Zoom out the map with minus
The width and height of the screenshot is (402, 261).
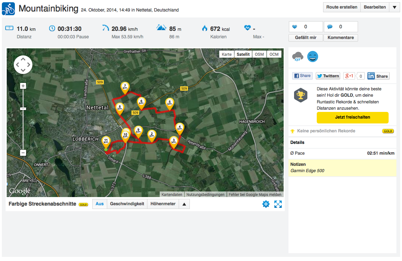pyautogui.click(x=23, y=153)
